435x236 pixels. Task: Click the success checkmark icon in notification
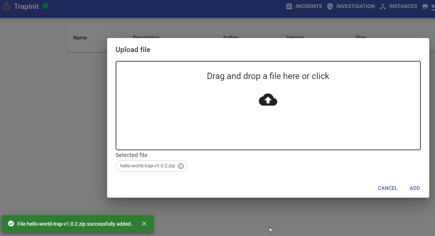pyautogui.click(x=11, y=224)
